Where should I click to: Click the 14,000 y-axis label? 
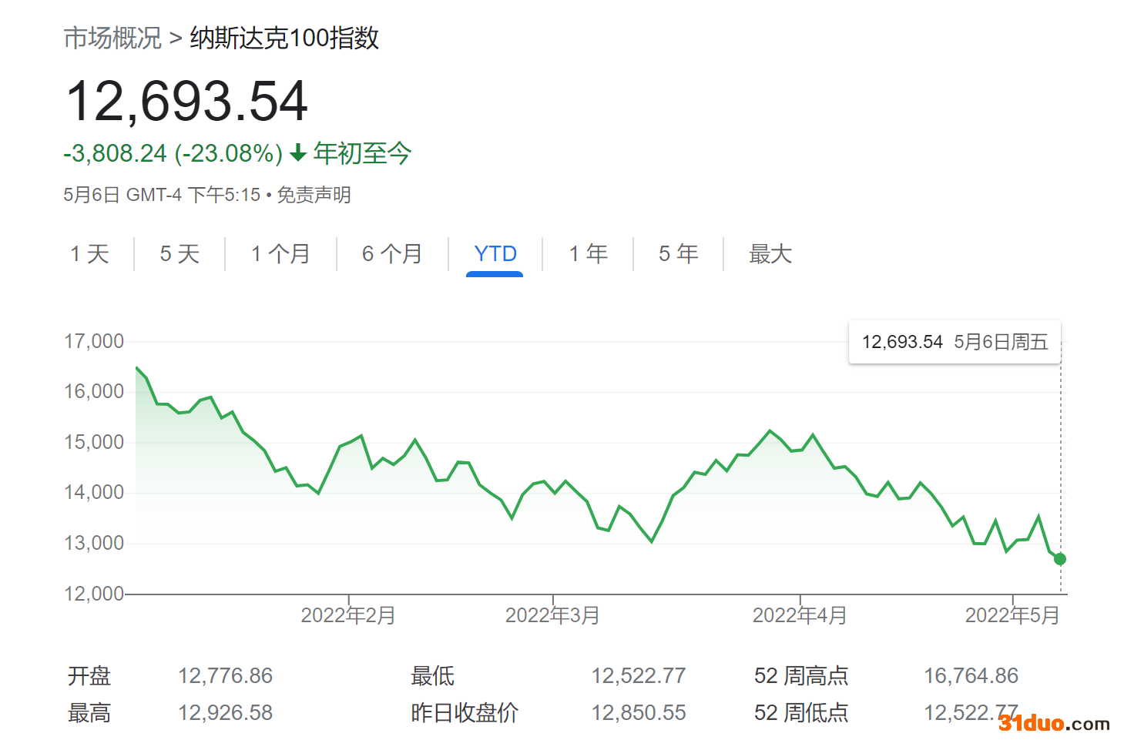click(x=94, y=492)
